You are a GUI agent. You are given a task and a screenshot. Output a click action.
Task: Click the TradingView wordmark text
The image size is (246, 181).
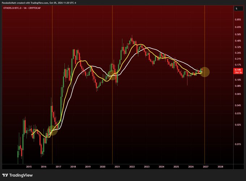pyautogui.click(x=21, y=175)
